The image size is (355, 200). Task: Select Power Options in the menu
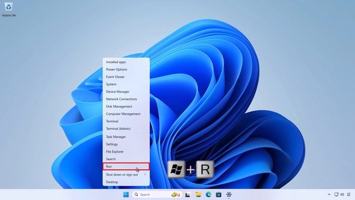[x=126, y=69]
